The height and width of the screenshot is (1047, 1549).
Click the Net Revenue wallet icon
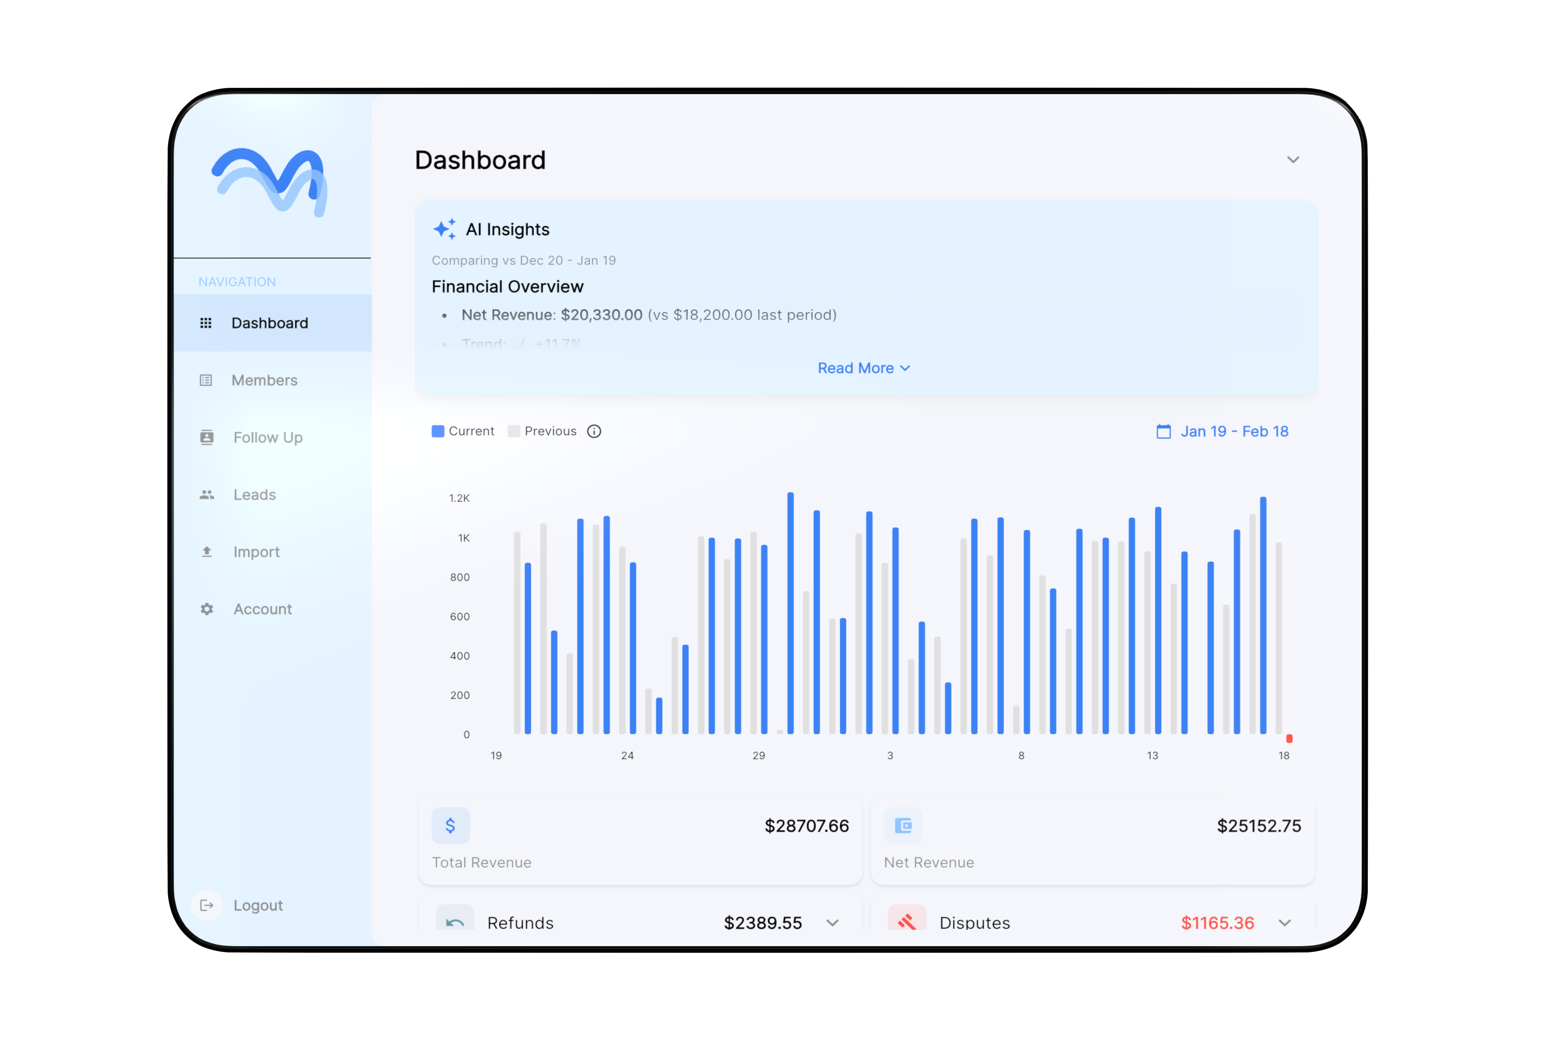[903, 826]
